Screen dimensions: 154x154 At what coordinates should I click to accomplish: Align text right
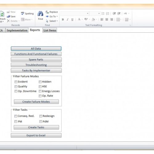[x=111, y=19]
